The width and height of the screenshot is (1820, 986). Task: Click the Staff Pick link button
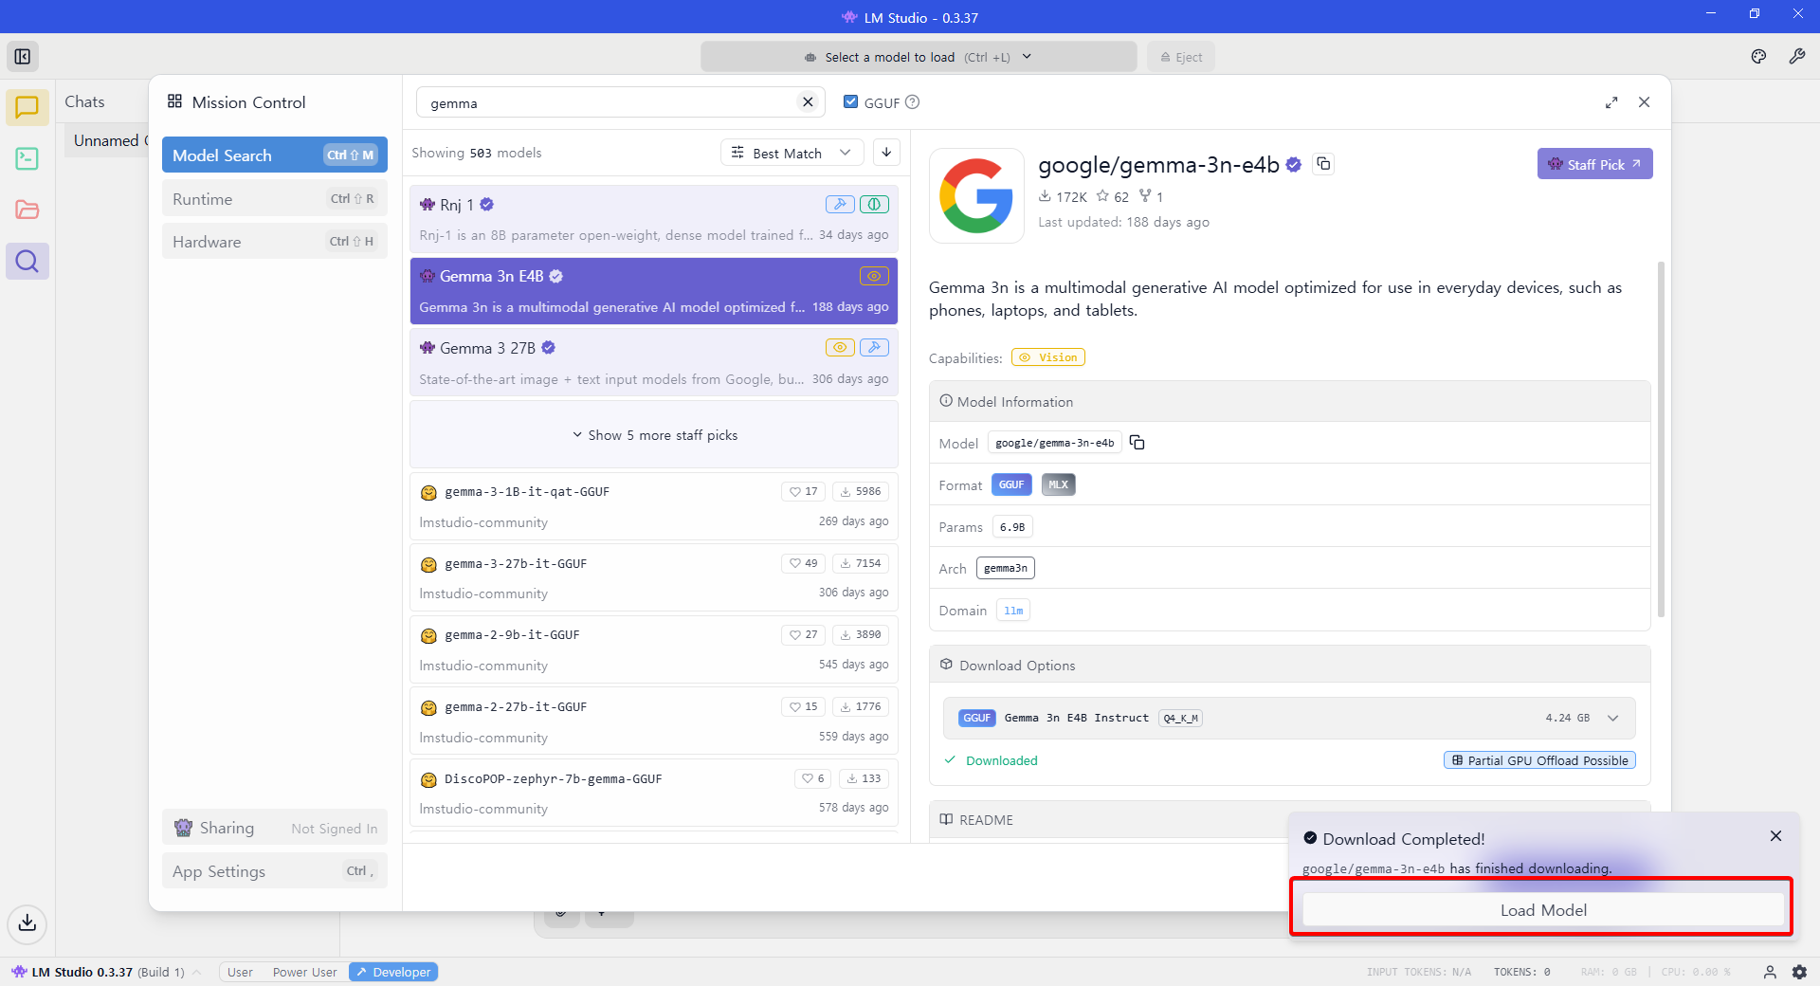1594,164
